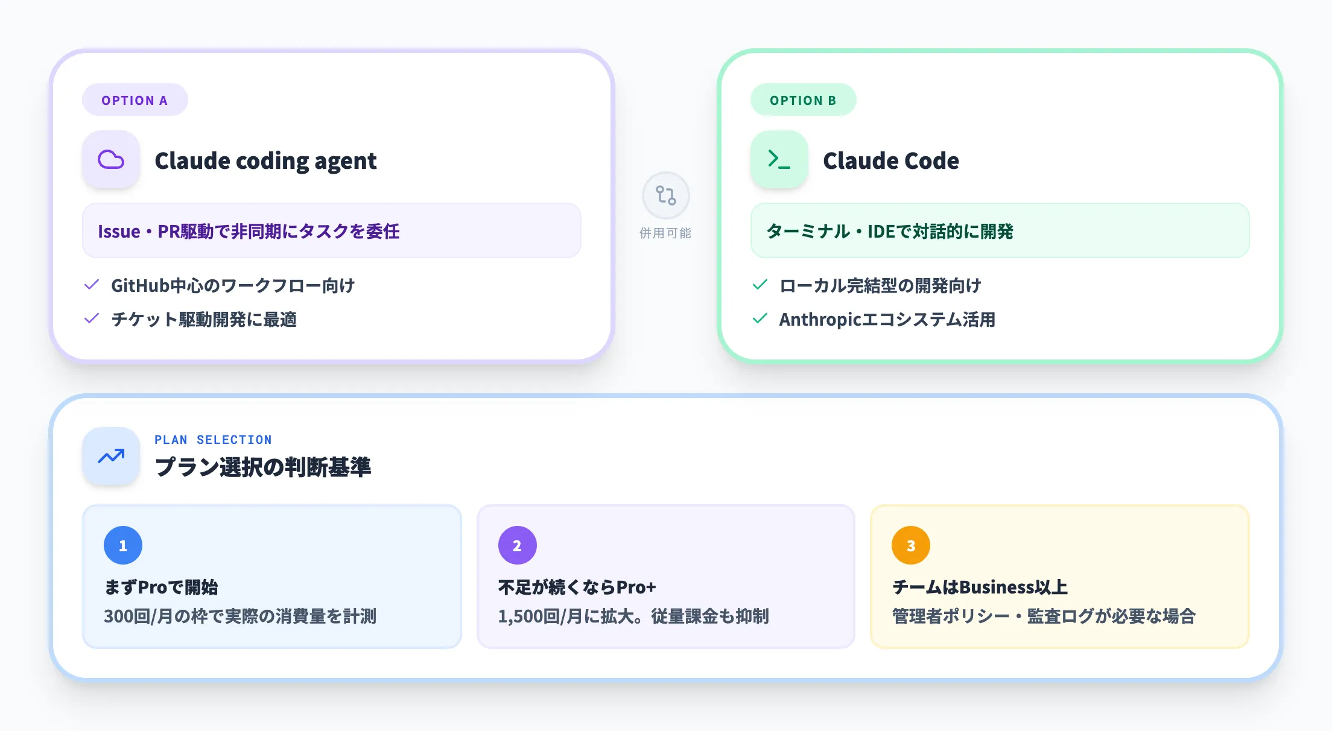Click the 併用可能 branch icon between the cards
This screenshot has width=1332, height=731.
click(x=665, y=195)
